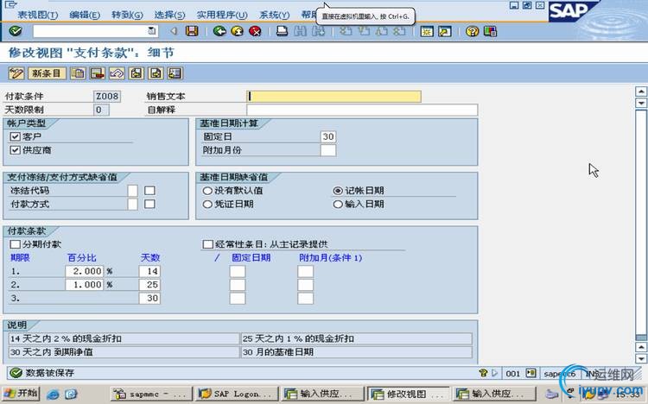648x404 pixels.
Task: Click the Copy As icon
Action: (x=78, y=73)
